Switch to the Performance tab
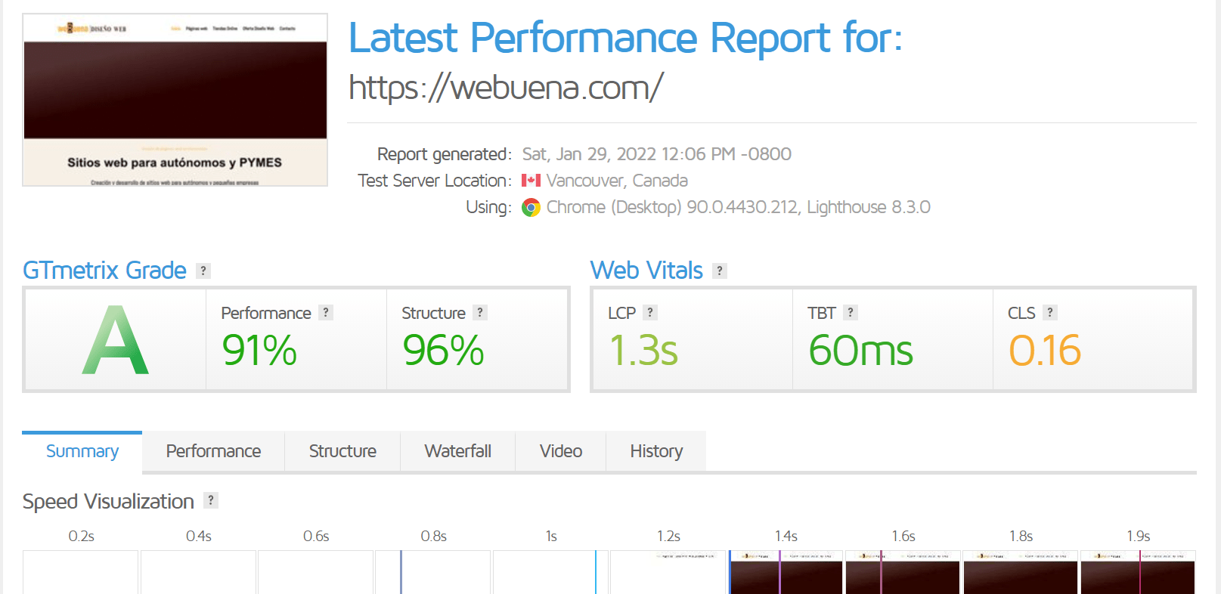This screenshot has height=594, width=1221. tap(213, 451)
